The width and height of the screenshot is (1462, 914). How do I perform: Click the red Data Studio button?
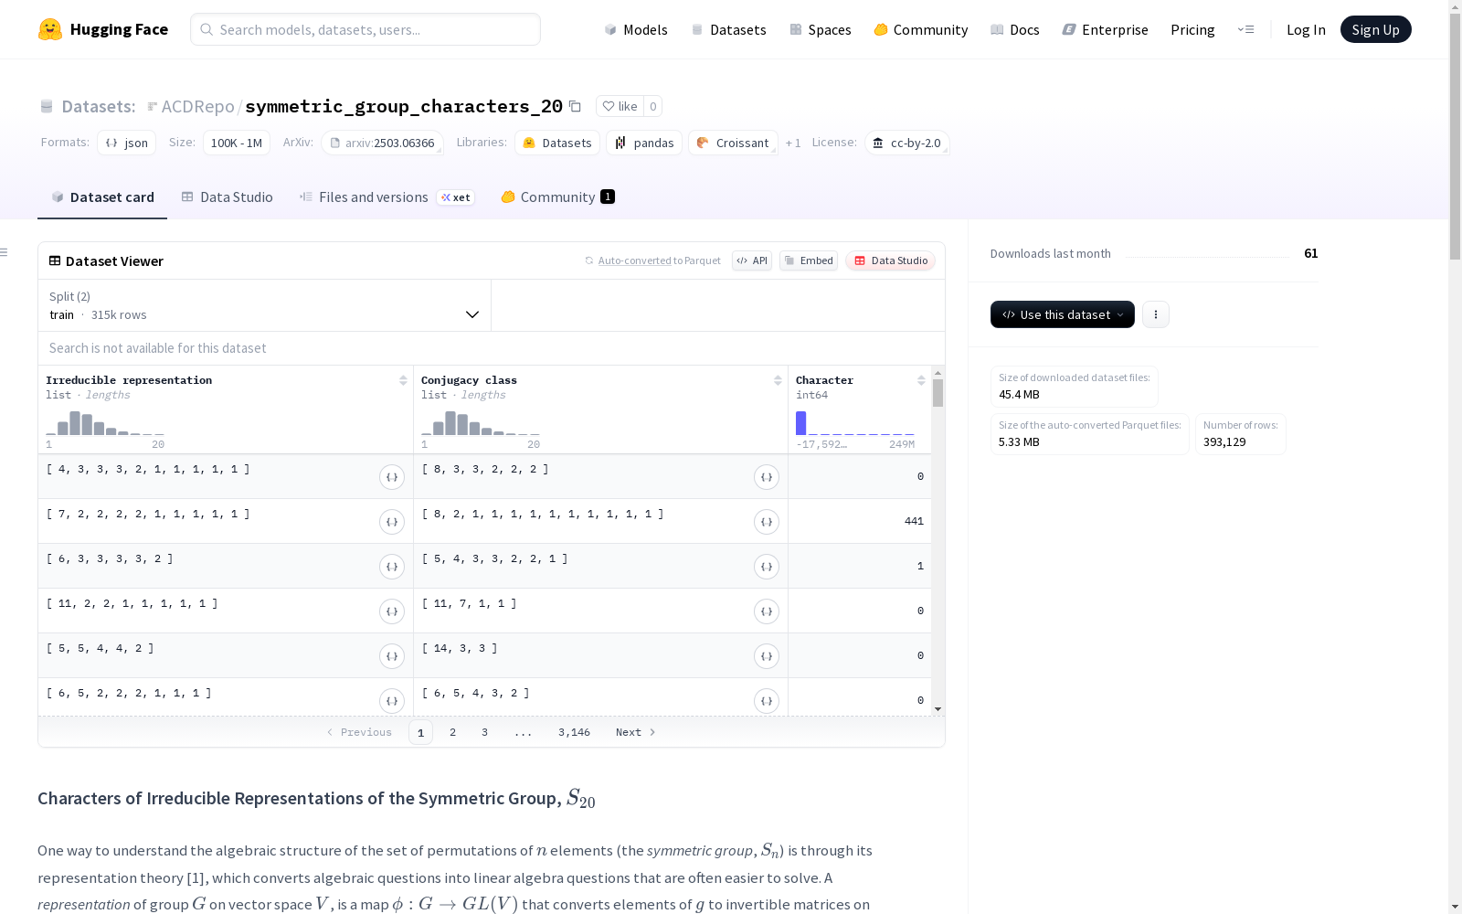(x=890, y=260)
